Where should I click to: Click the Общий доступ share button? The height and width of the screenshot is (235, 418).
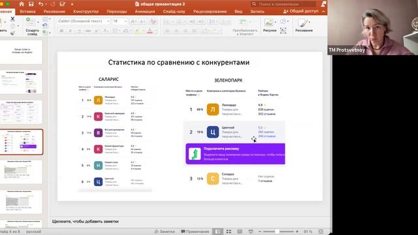(300, 11)
